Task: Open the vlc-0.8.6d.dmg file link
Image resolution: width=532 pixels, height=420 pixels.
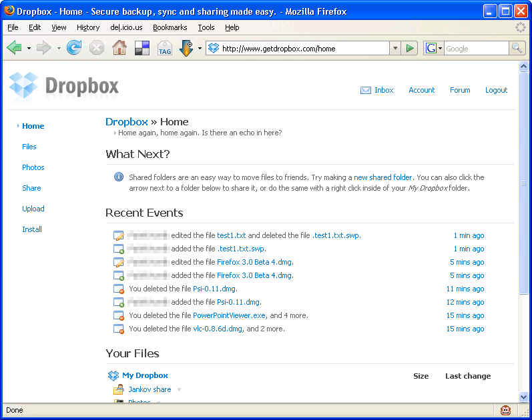Action: coord(218,329)
